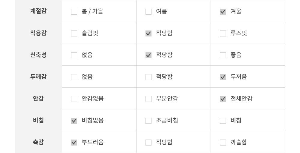300x153 pixels.
Task: Check the 조금비침 checkbox
Action: pyautogui.click(x=148, y=121)
